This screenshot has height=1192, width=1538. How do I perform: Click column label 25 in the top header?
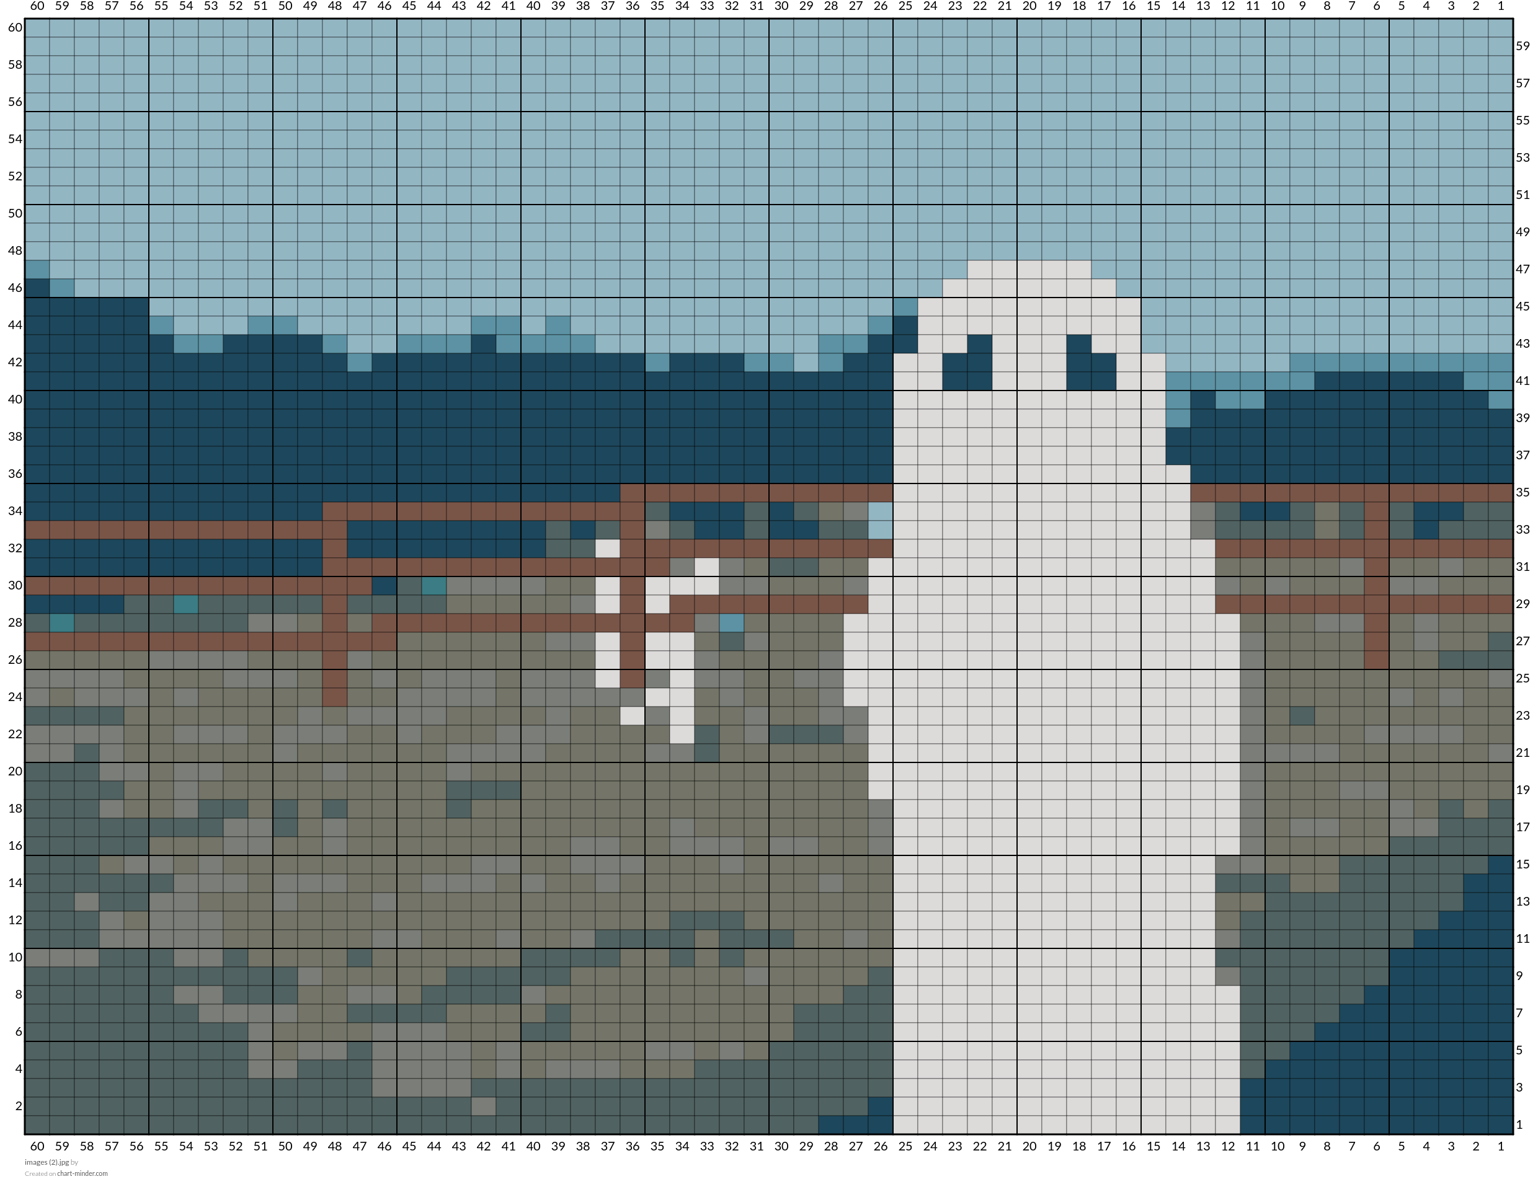click(x=905, y=6)
